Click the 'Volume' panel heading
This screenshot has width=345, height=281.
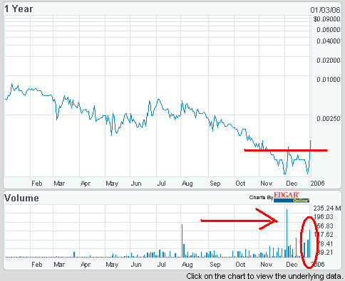click(x=21, y=198)
